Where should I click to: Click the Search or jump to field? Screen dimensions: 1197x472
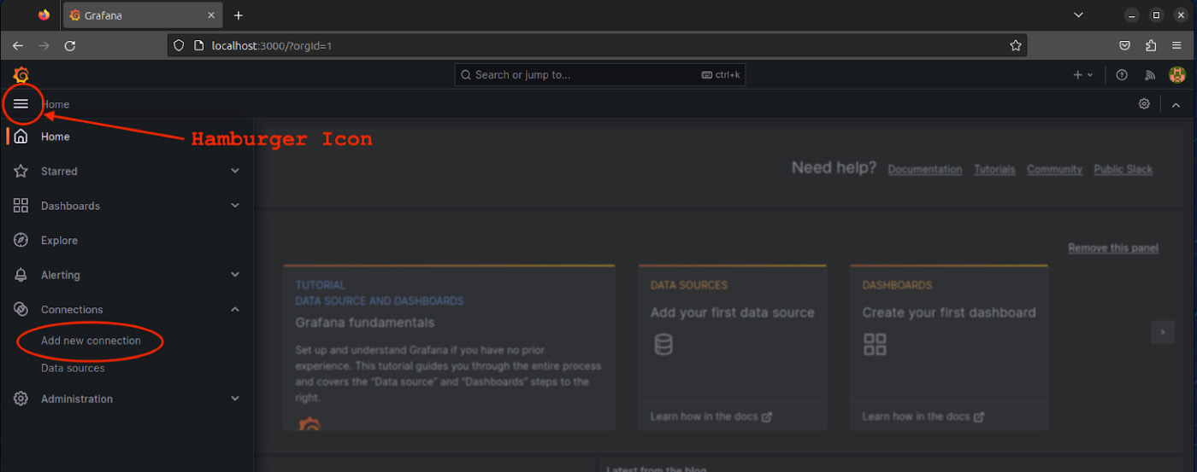[x=581, y=75]
